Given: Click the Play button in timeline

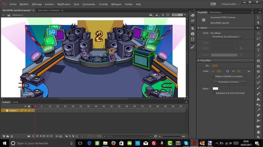Looking at the screenshot, I should (44, 136).
